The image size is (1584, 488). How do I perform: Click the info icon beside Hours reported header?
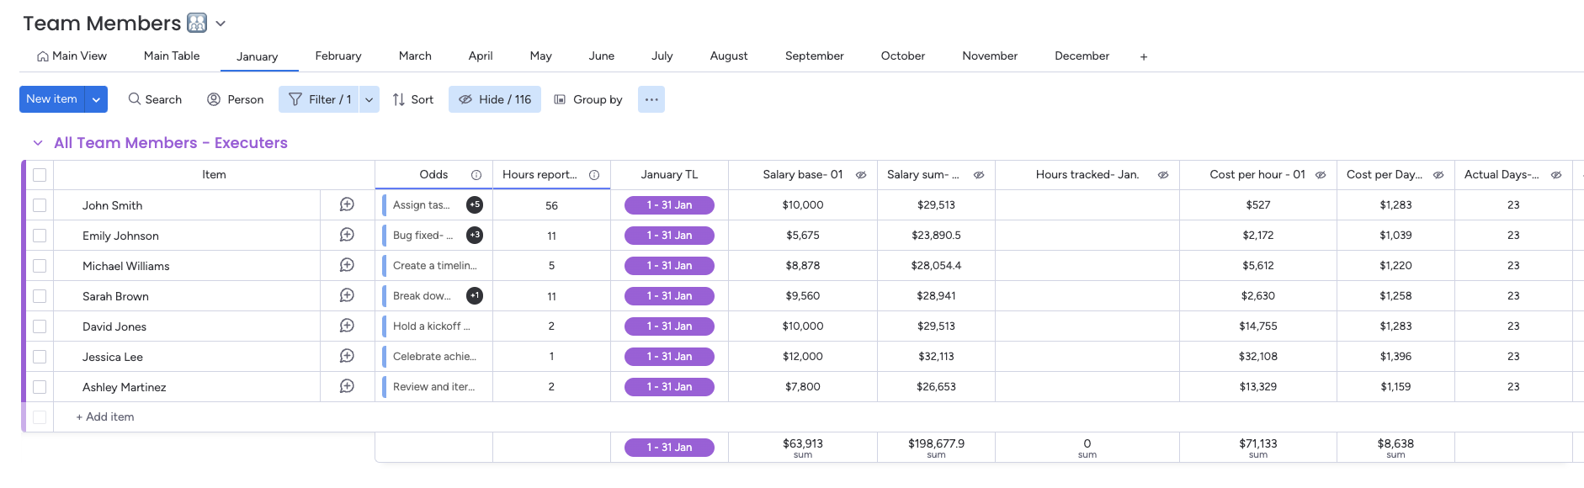(x=594, y=175)
